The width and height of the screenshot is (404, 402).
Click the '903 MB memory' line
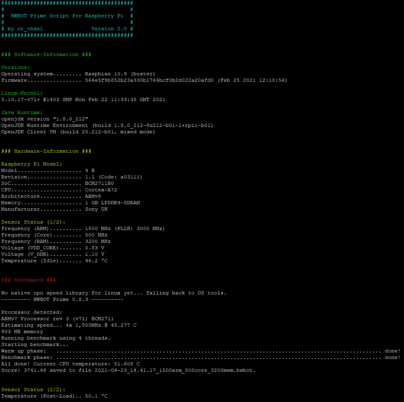22,332
